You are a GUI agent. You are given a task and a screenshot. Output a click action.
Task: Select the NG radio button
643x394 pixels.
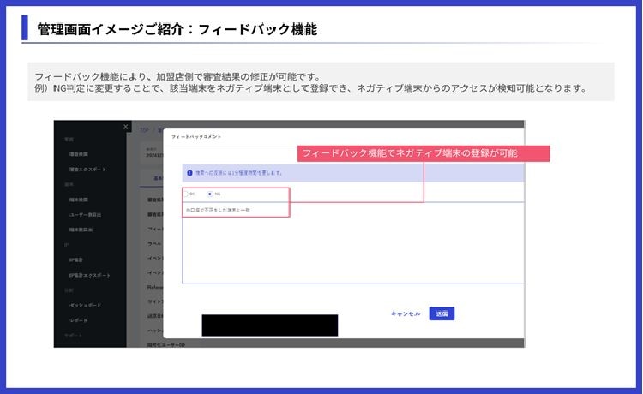coord(210,194)
